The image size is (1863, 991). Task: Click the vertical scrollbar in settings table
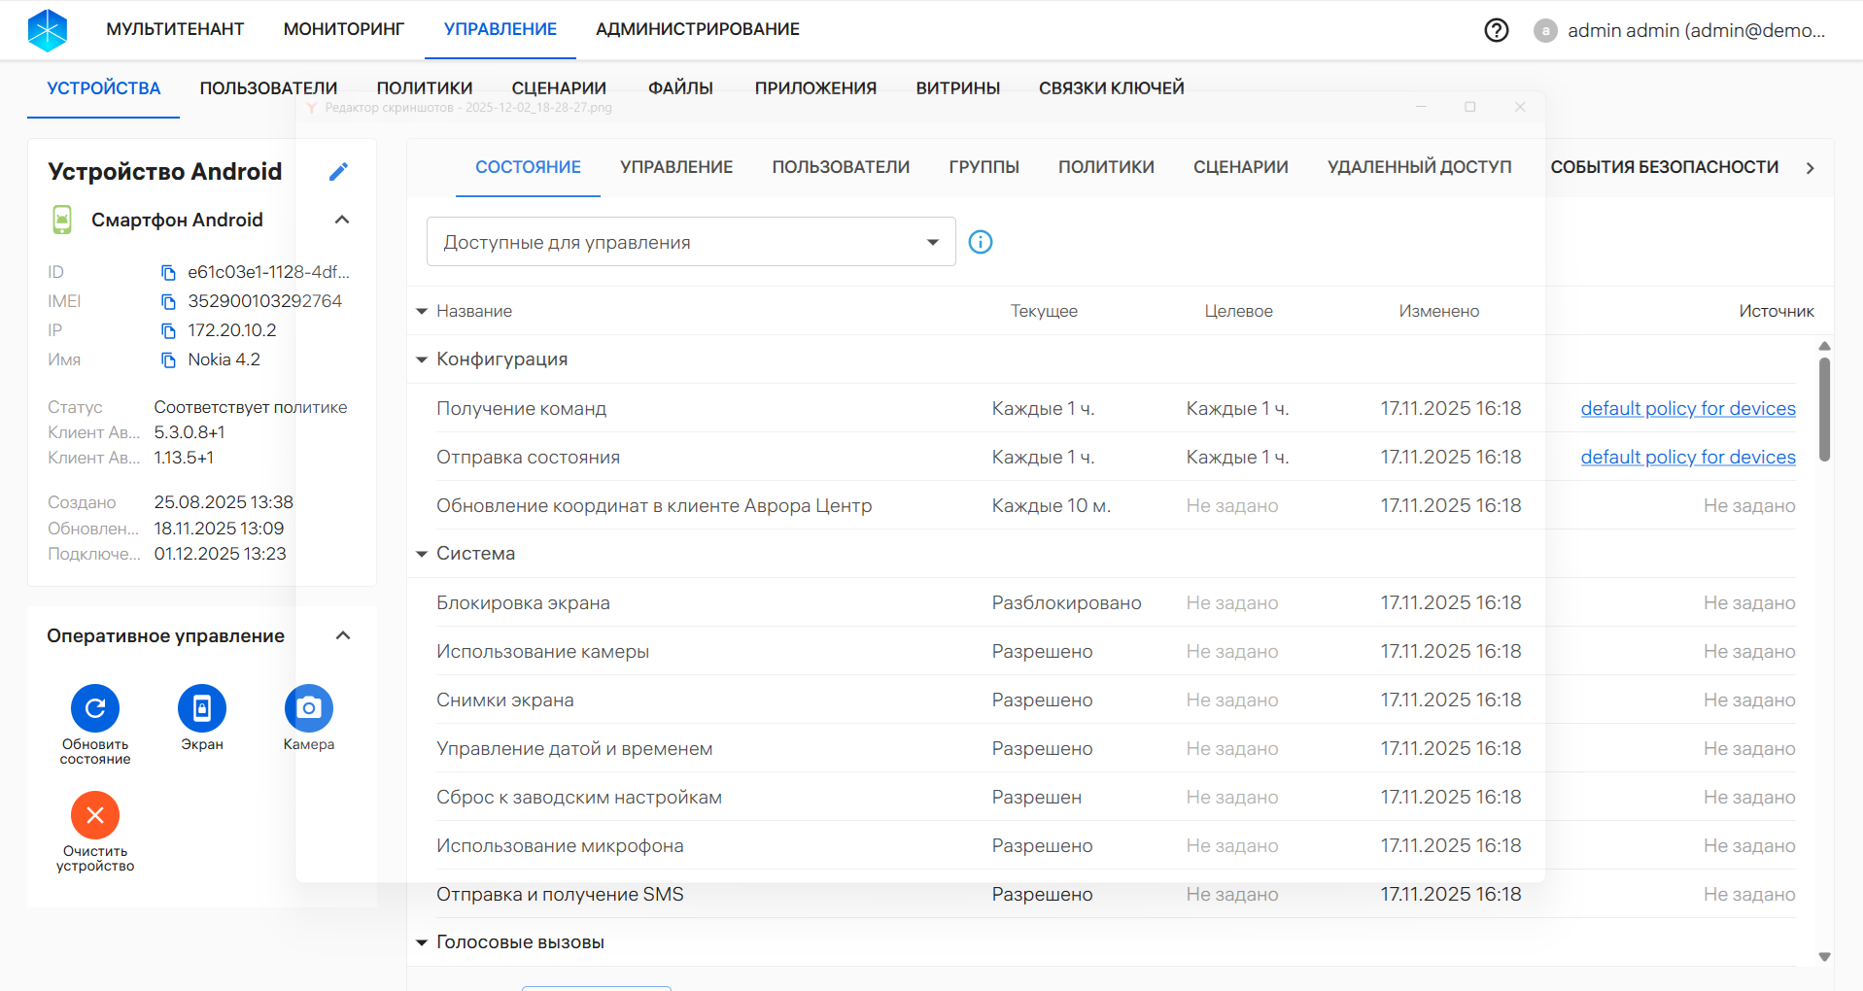1824,408
